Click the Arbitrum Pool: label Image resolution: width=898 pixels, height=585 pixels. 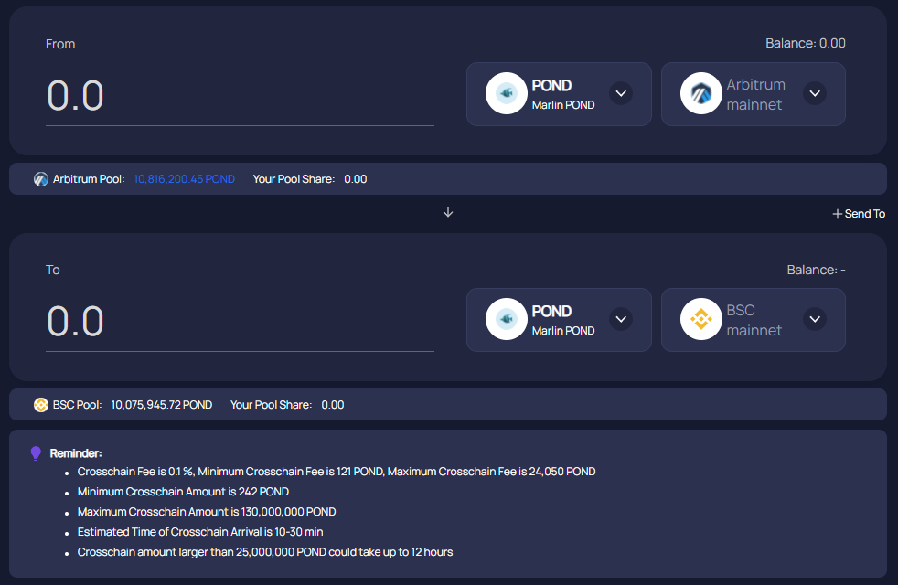pyautogui.click(x=89, y=179)
